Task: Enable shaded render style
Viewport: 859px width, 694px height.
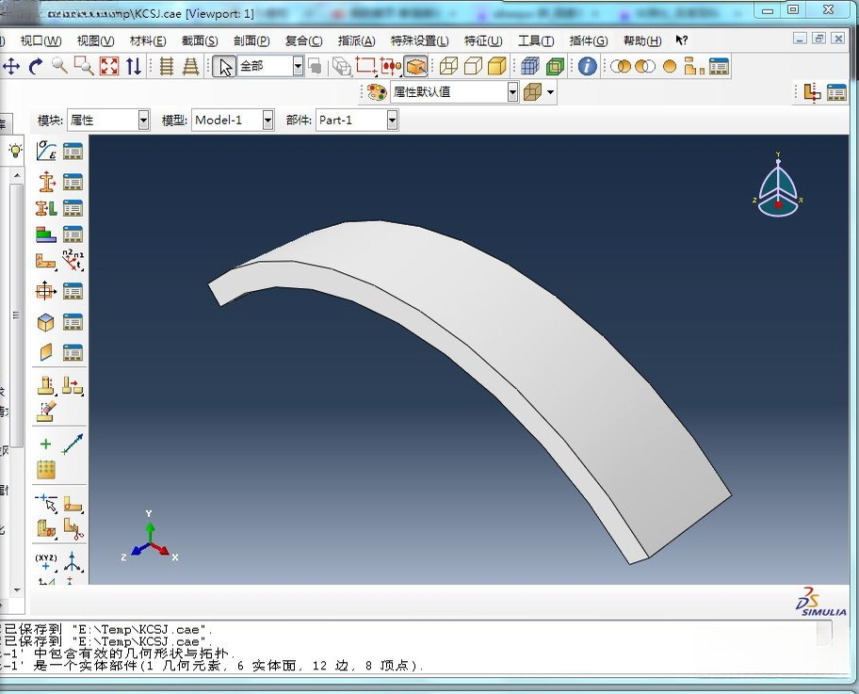Action: tap(497, 66)
